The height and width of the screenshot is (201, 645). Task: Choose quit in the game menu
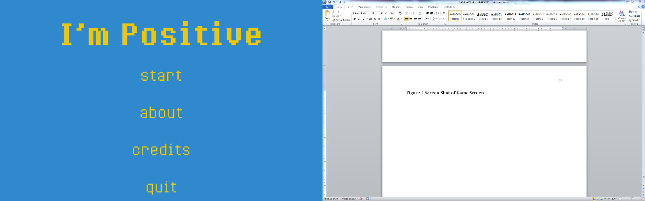tap(161, 187)
